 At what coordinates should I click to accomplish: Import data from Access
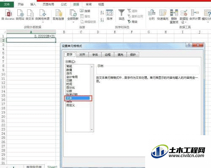click(x=8, y=15)
